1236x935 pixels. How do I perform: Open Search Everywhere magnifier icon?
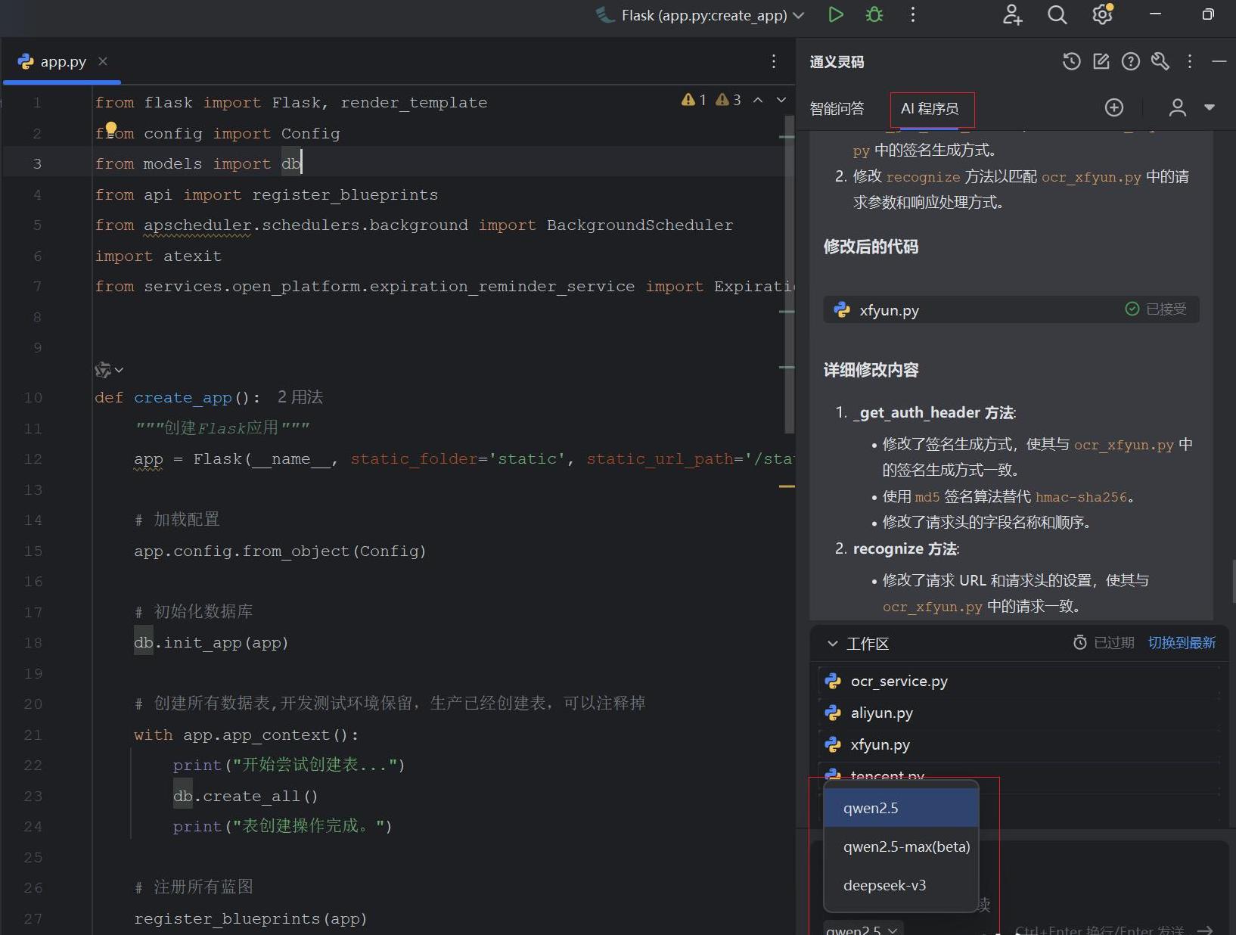point(1057,15)
